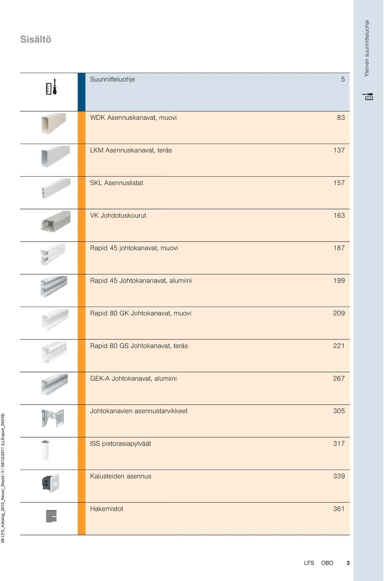Click the blue color bar beside Suunnitteluohje
The width and height of the screenshot is (384, 581).
[x=82, y=92]
